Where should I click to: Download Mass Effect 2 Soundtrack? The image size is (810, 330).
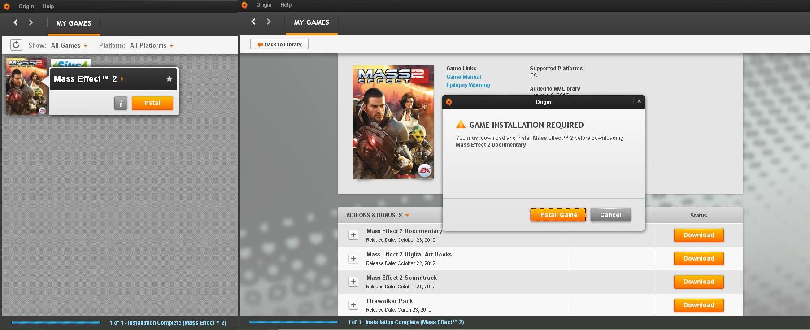tap(699, 282)
